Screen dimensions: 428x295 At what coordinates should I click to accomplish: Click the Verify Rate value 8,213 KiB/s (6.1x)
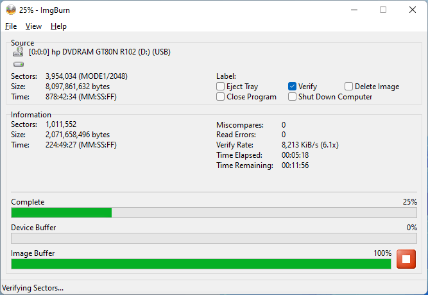click(x=310, y=145)
